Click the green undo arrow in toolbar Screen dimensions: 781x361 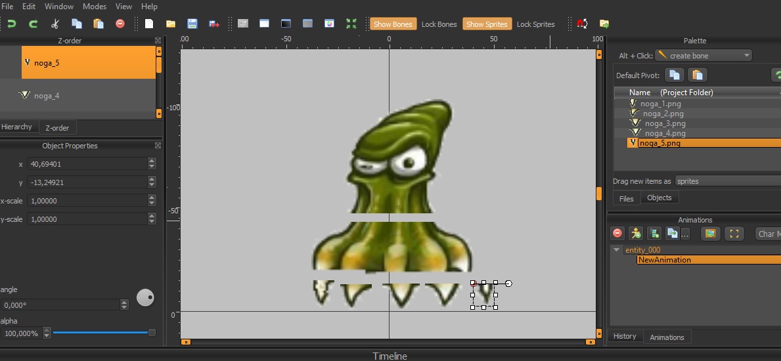click(x=12, y=24)
